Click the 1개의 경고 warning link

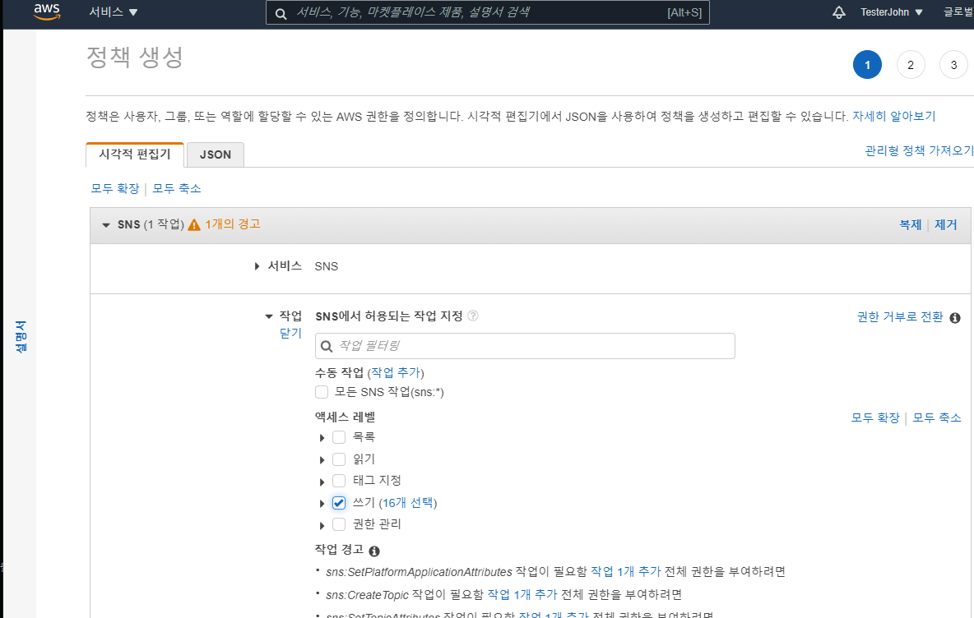233,224
